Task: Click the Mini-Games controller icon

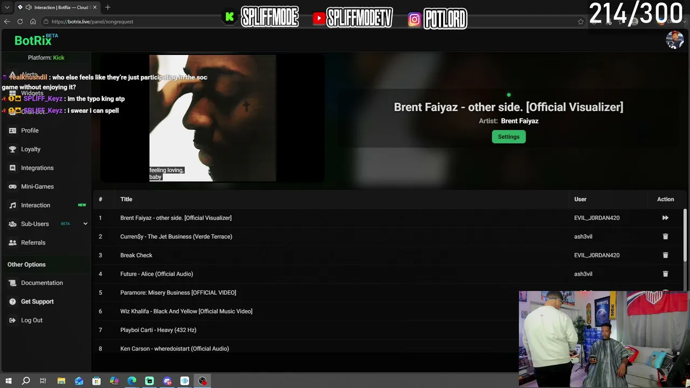Action: (x=12, y=186)
